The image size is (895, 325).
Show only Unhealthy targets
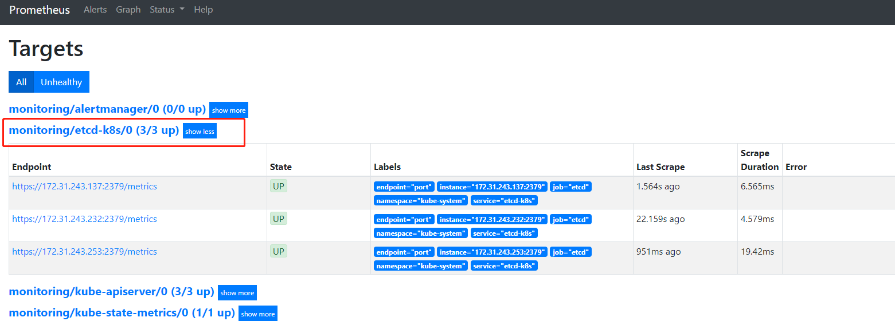(x=61, y=82)
